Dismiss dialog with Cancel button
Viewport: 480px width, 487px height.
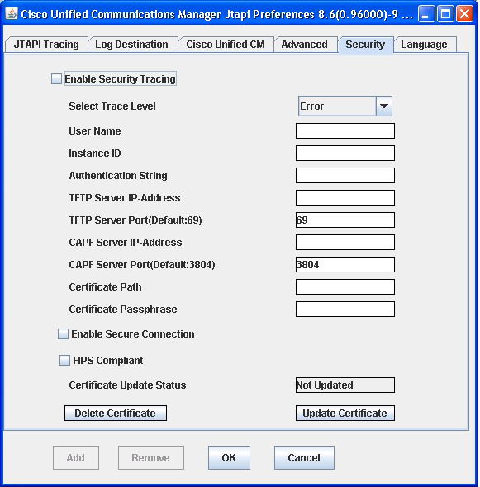(304, 457)
